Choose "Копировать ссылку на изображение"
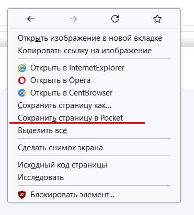Screen dimensions: 194x215 pos(85,51)
